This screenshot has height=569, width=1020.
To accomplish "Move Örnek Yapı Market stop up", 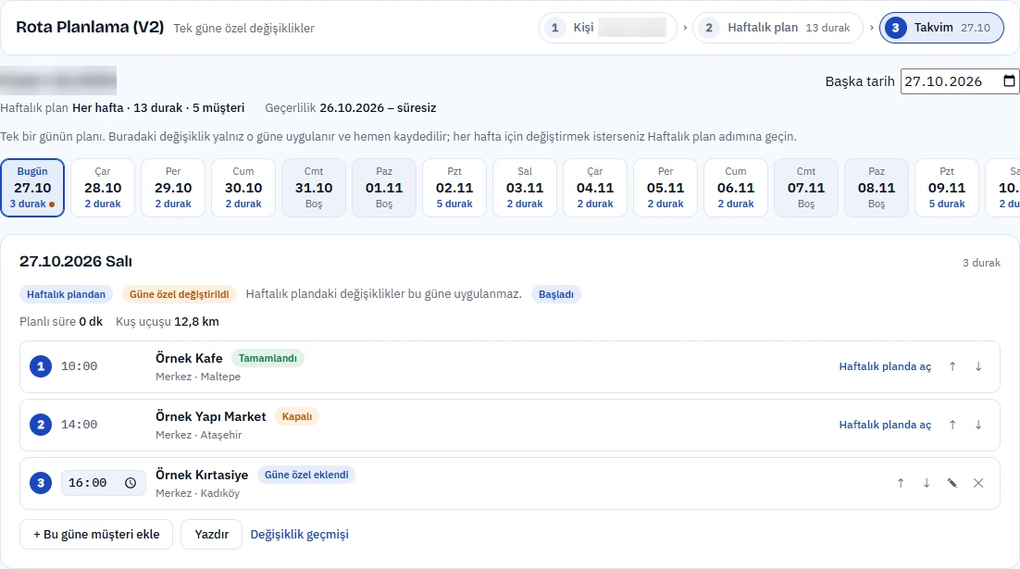I will coord(952,425).
